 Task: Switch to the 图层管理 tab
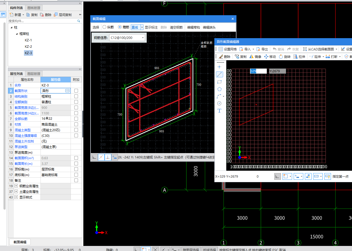tap(34, 74)
